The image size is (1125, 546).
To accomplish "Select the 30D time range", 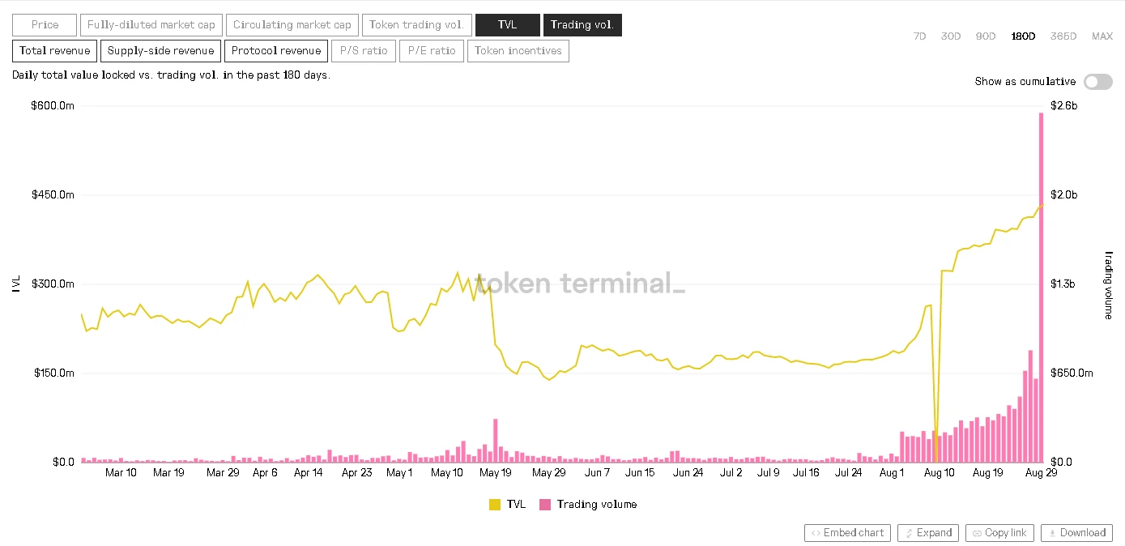I will (x=951, y=36).
